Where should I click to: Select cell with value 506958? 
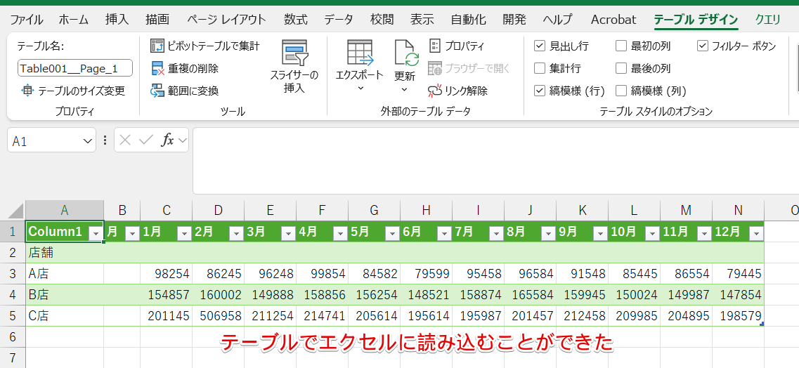pos(218,315)
